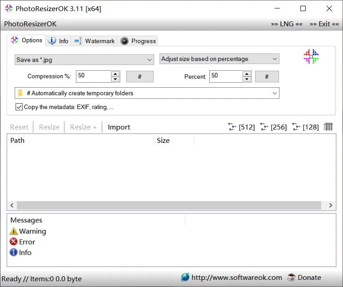Screen dimensions: 343x287
Task: Close the PhotoResizerOK window
Action: point(329,8)
